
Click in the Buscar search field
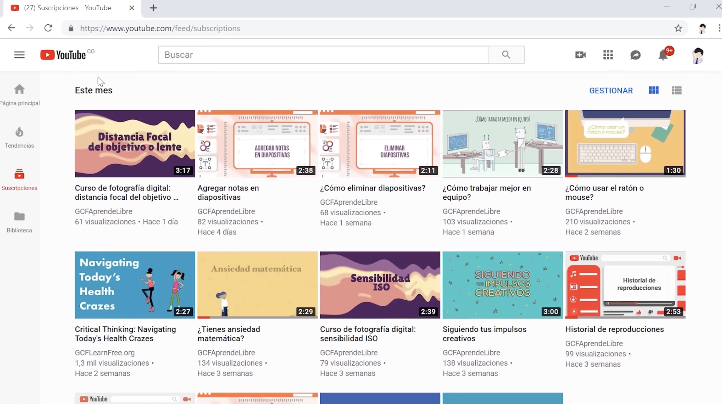coord(323,55)
